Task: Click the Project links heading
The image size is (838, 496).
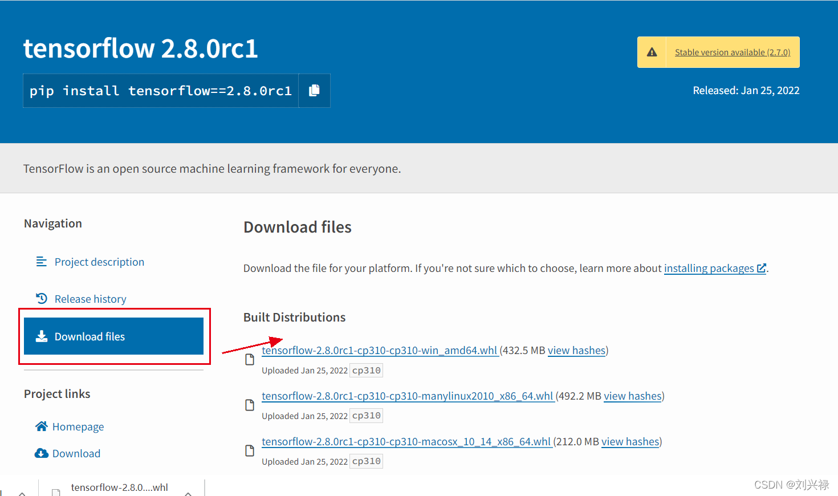Action: coord(57,394)
